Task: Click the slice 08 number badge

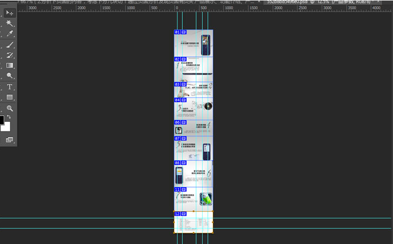Action: (177, 163)
